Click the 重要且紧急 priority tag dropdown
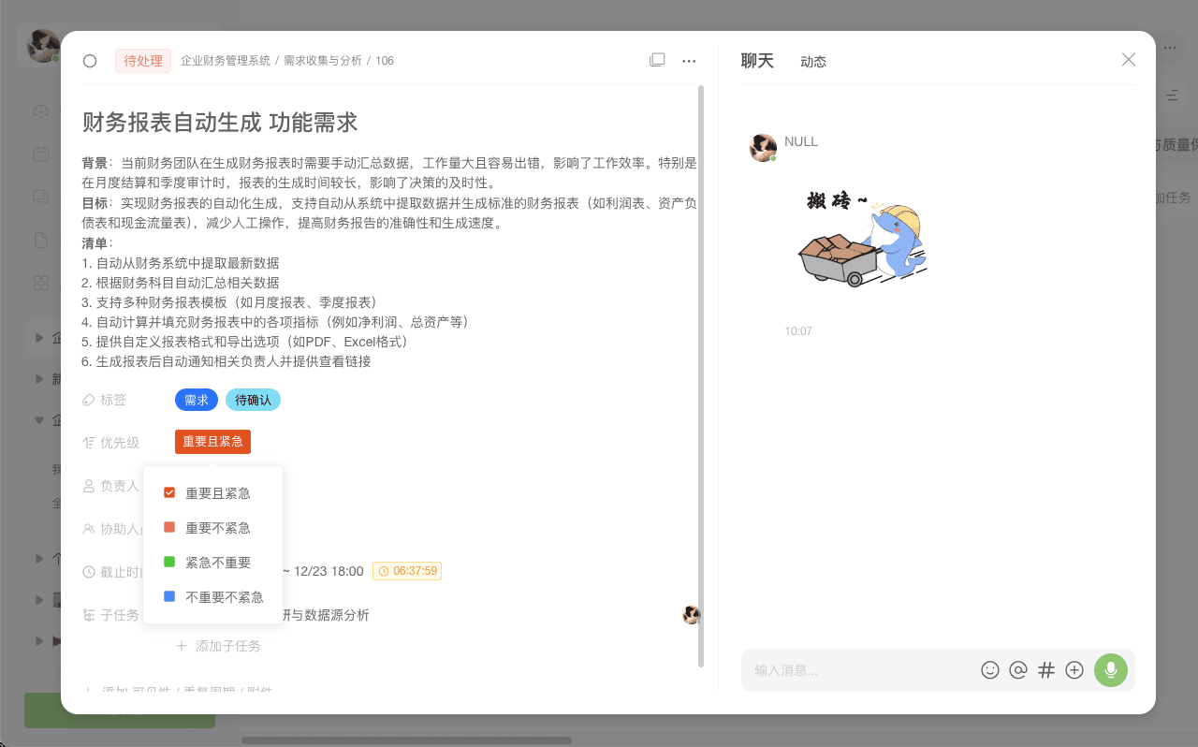1198x747 pixels. click(x=212, y=442)
